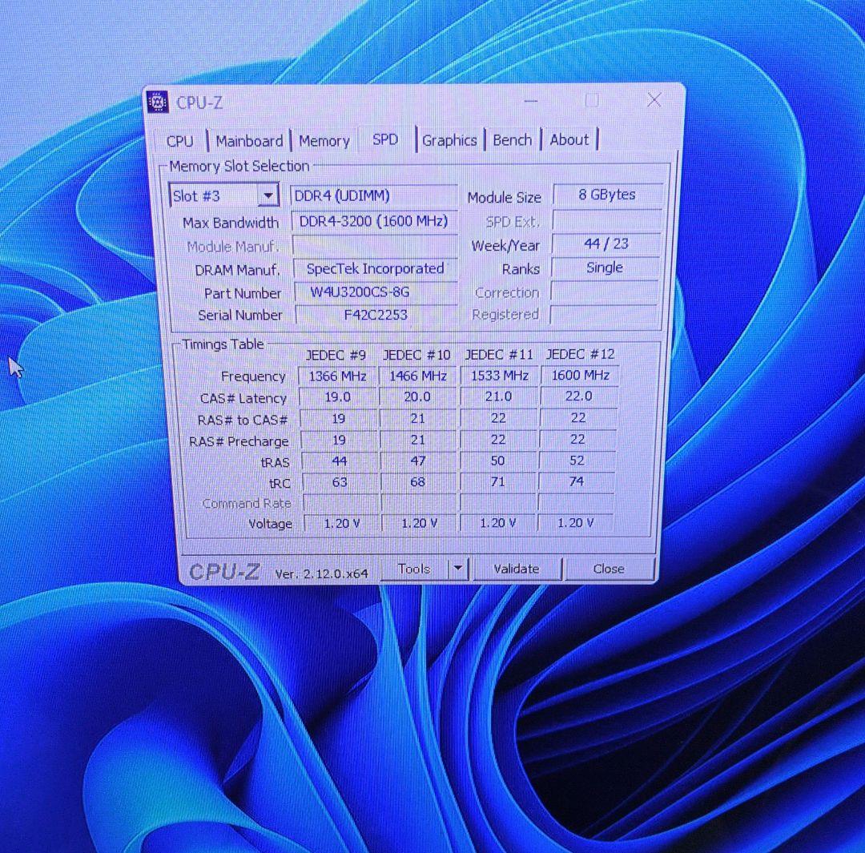The height and width of the screenshot is (853, 865).
Task: Minimize the CPU-Z window
Action: pyautogui.click(x=531, y=101)
